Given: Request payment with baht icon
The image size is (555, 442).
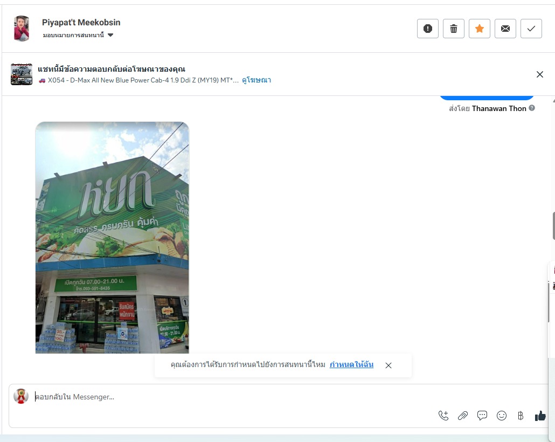Looking at the screenshot, I should (521, 416).
